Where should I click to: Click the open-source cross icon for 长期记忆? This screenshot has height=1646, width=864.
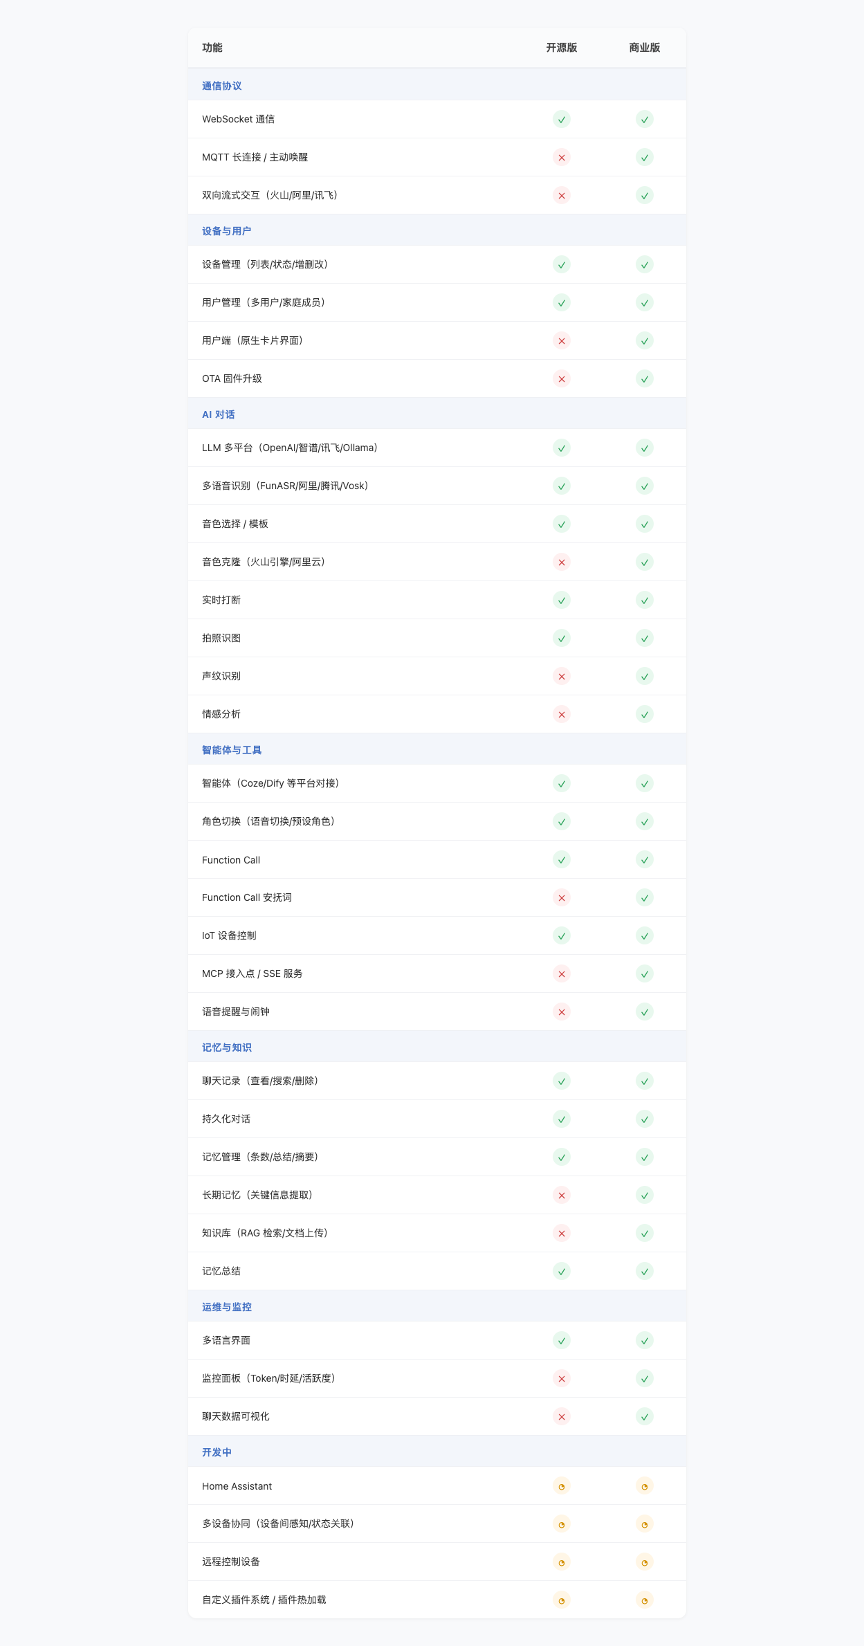pos(562,1195)
